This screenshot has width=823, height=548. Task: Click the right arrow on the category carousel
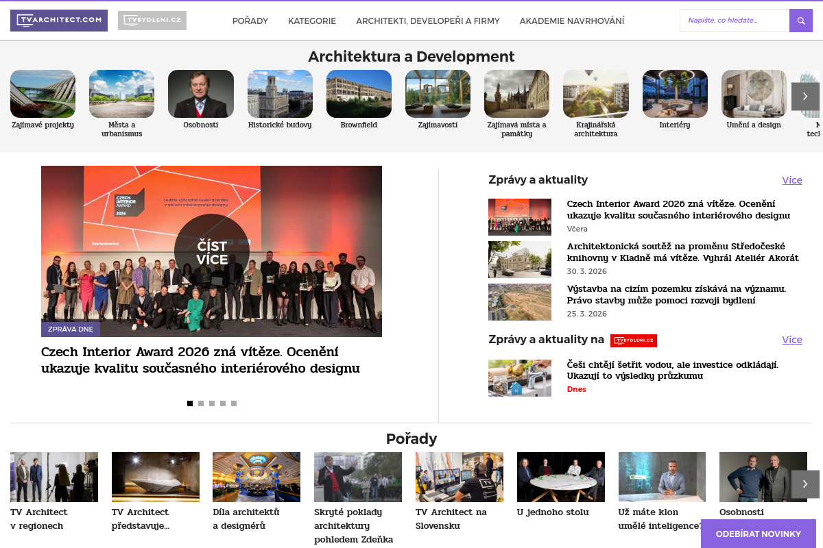[x=804, y=97]
